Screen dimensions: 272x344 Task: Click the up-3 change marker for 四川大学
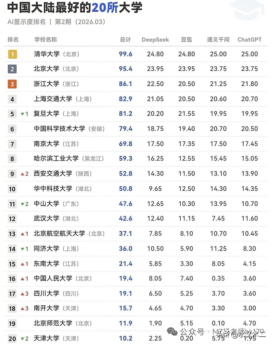24,294
